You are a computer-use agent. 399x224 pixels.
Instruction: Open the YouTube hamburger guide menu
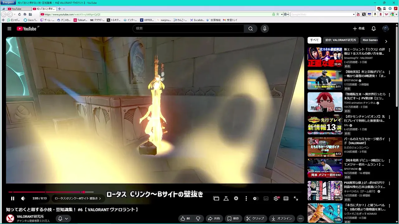[9, 29]
